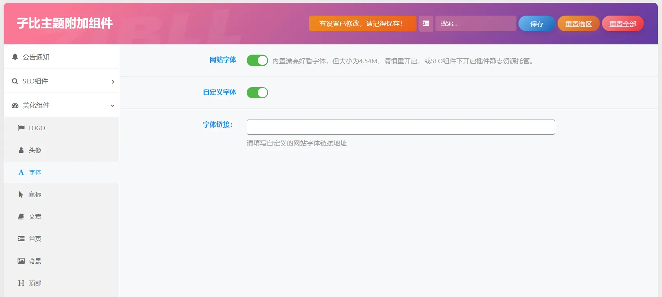The height and width of the screenshot is (297, 662).
Task: Click the 字体链接 text input box
Action: (400, 127)
